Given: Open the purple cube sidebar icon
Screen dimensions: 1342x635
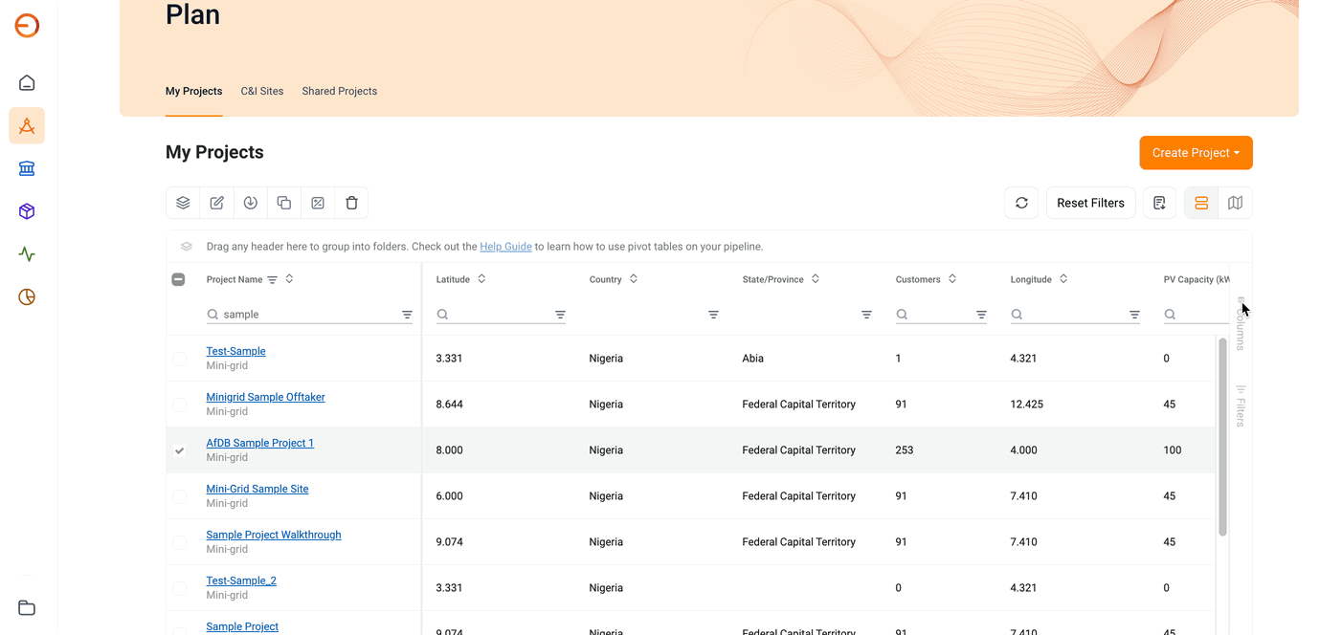Looking at the screenshot, I should pos(27,211).
